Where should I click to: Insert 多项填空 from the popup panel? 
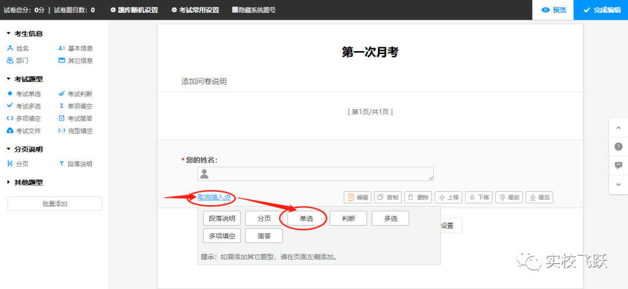tap(222, 236)
